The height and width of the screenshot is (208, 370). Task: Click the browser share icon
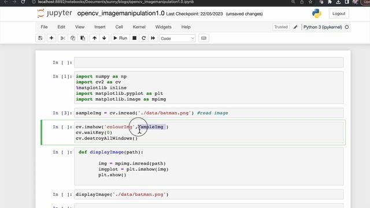pyautogui.click(x=302, y=2)
